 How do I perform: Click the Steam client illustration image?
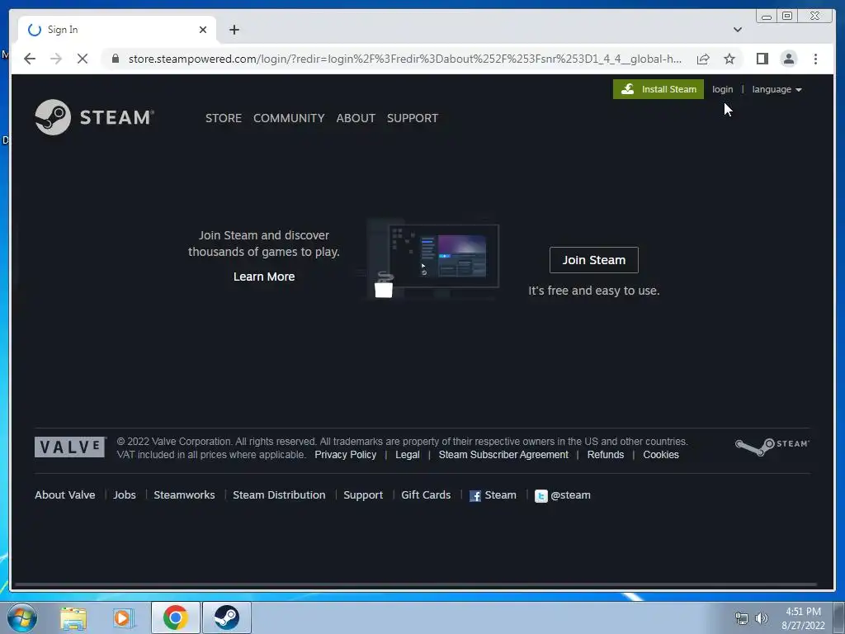click(434, 260)
